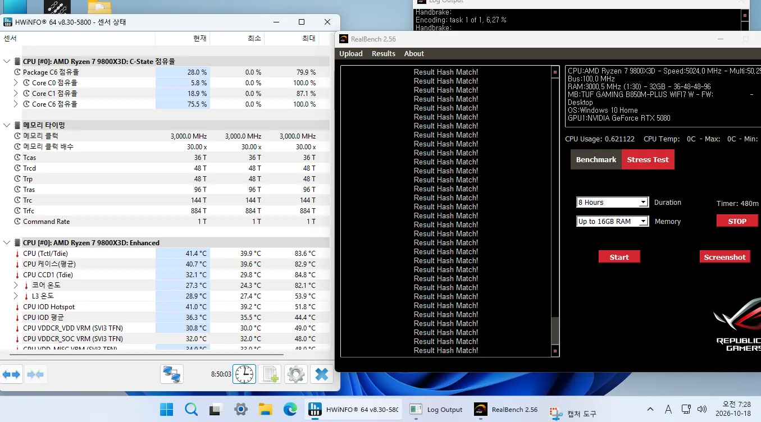Select the Stress Test tab in RealBench

click(x=648, y=159)
